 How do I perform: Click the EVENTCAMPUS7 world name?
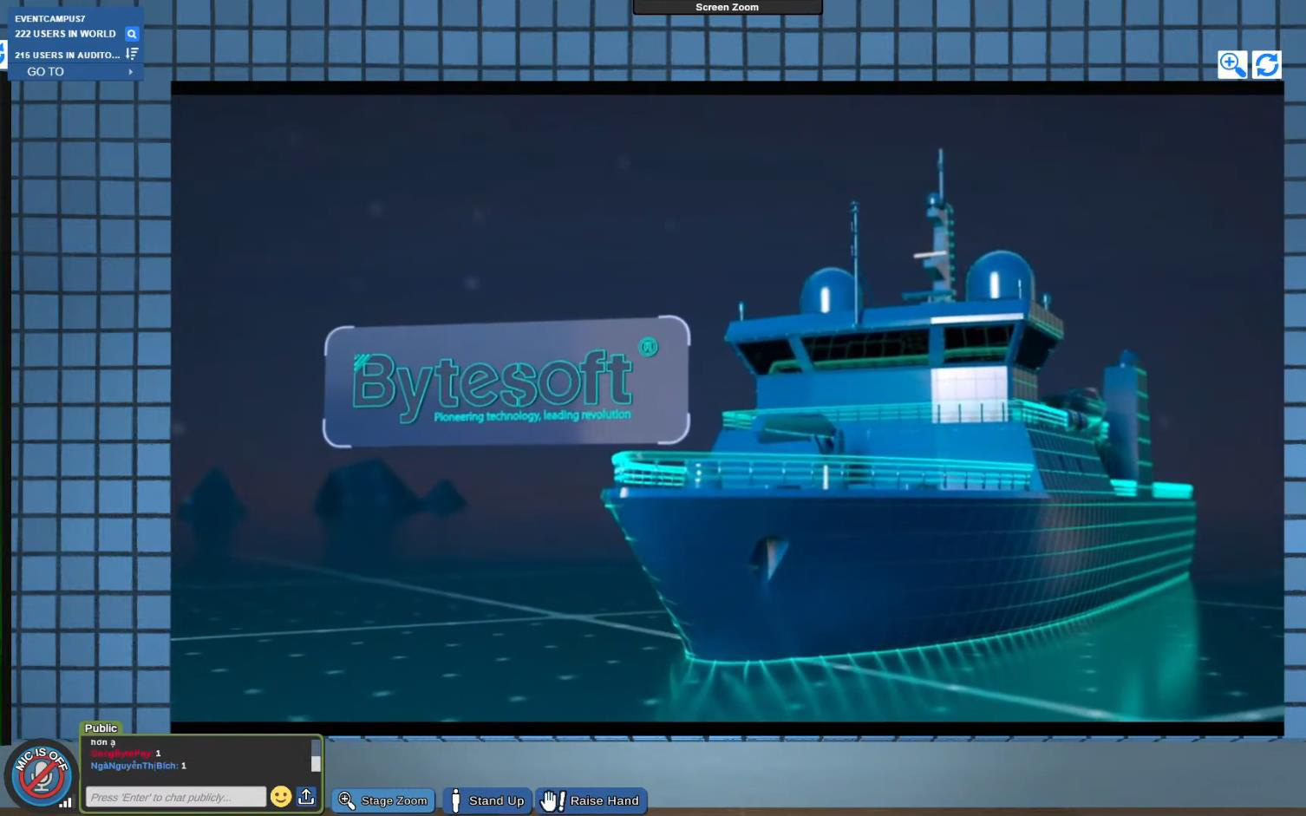click(x=49, y=18)
